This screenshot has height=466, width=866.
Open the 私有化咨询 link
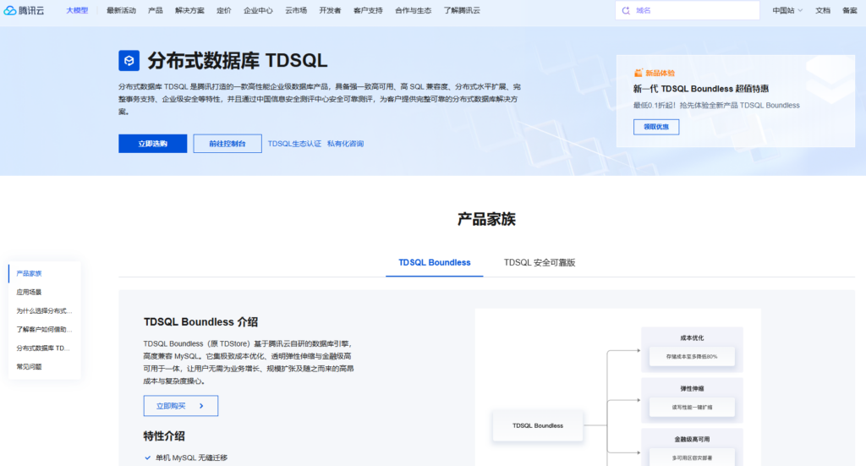(345, 144)
